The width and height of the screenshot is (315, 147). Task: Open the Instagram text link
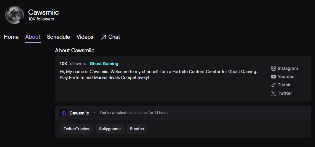[x=288, y=68]
